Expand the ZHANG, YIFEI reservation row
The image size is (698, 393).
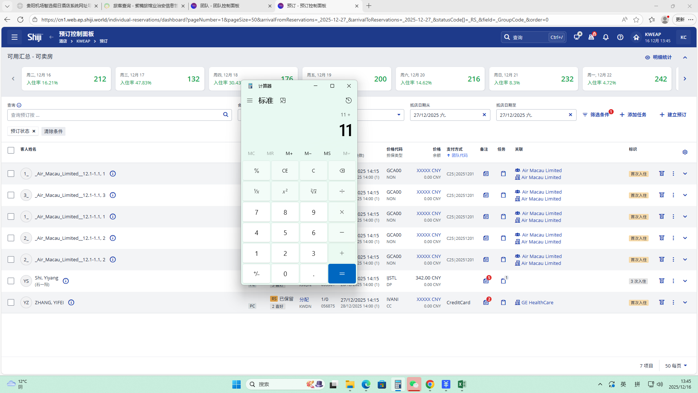click(x=685, y=302)
